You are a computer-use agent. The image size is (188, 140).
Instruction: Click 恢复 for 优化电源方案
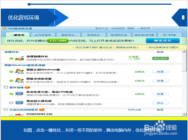[x=160, y=94]
